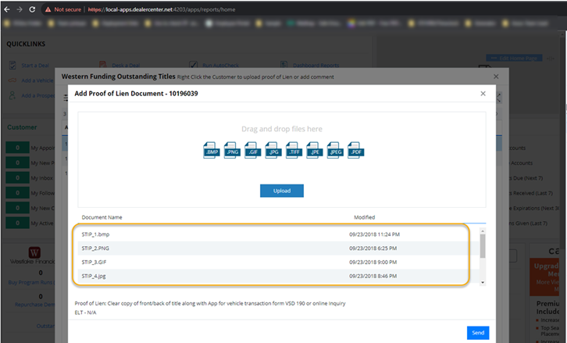
Task: Click the Add a Prospect person icon
Action: pos(12,95)
